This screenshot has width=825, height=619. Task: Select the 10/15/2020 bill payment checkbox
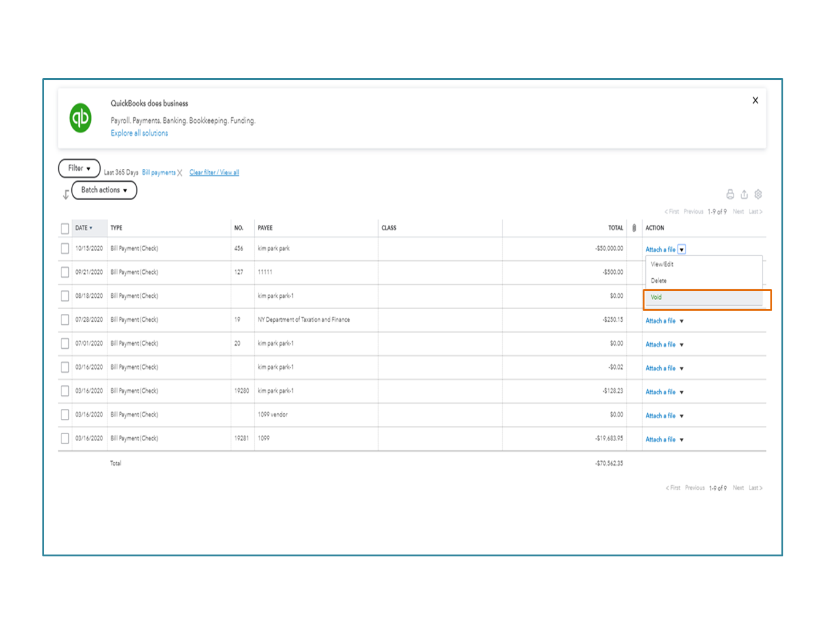pos(65,249)
